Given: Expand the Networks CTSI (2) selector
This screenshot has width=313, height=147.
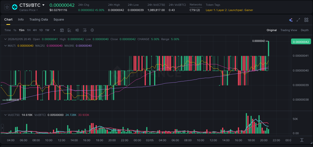Looking at the screenshot, I should 195,11.
